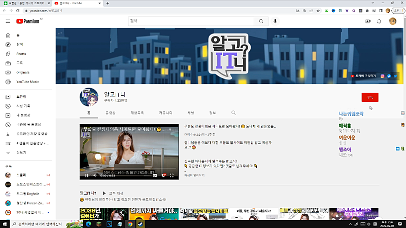Open the Chrome extensions puzzle icon
The width and height of the screenshot is (406, 228).
click(x=367, y=11)
